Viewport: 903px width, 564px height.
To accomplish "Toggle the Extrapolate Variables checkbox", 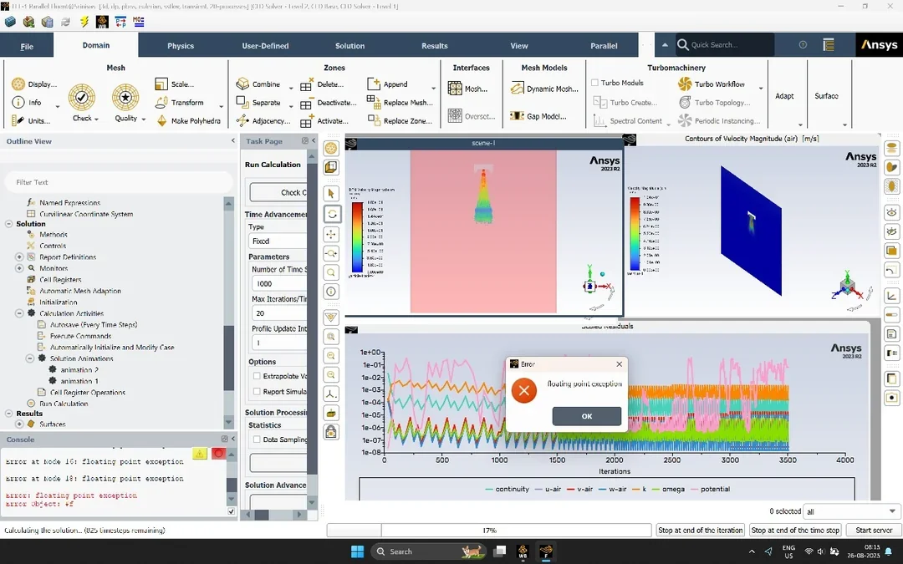I will click(x=257, y=376).
